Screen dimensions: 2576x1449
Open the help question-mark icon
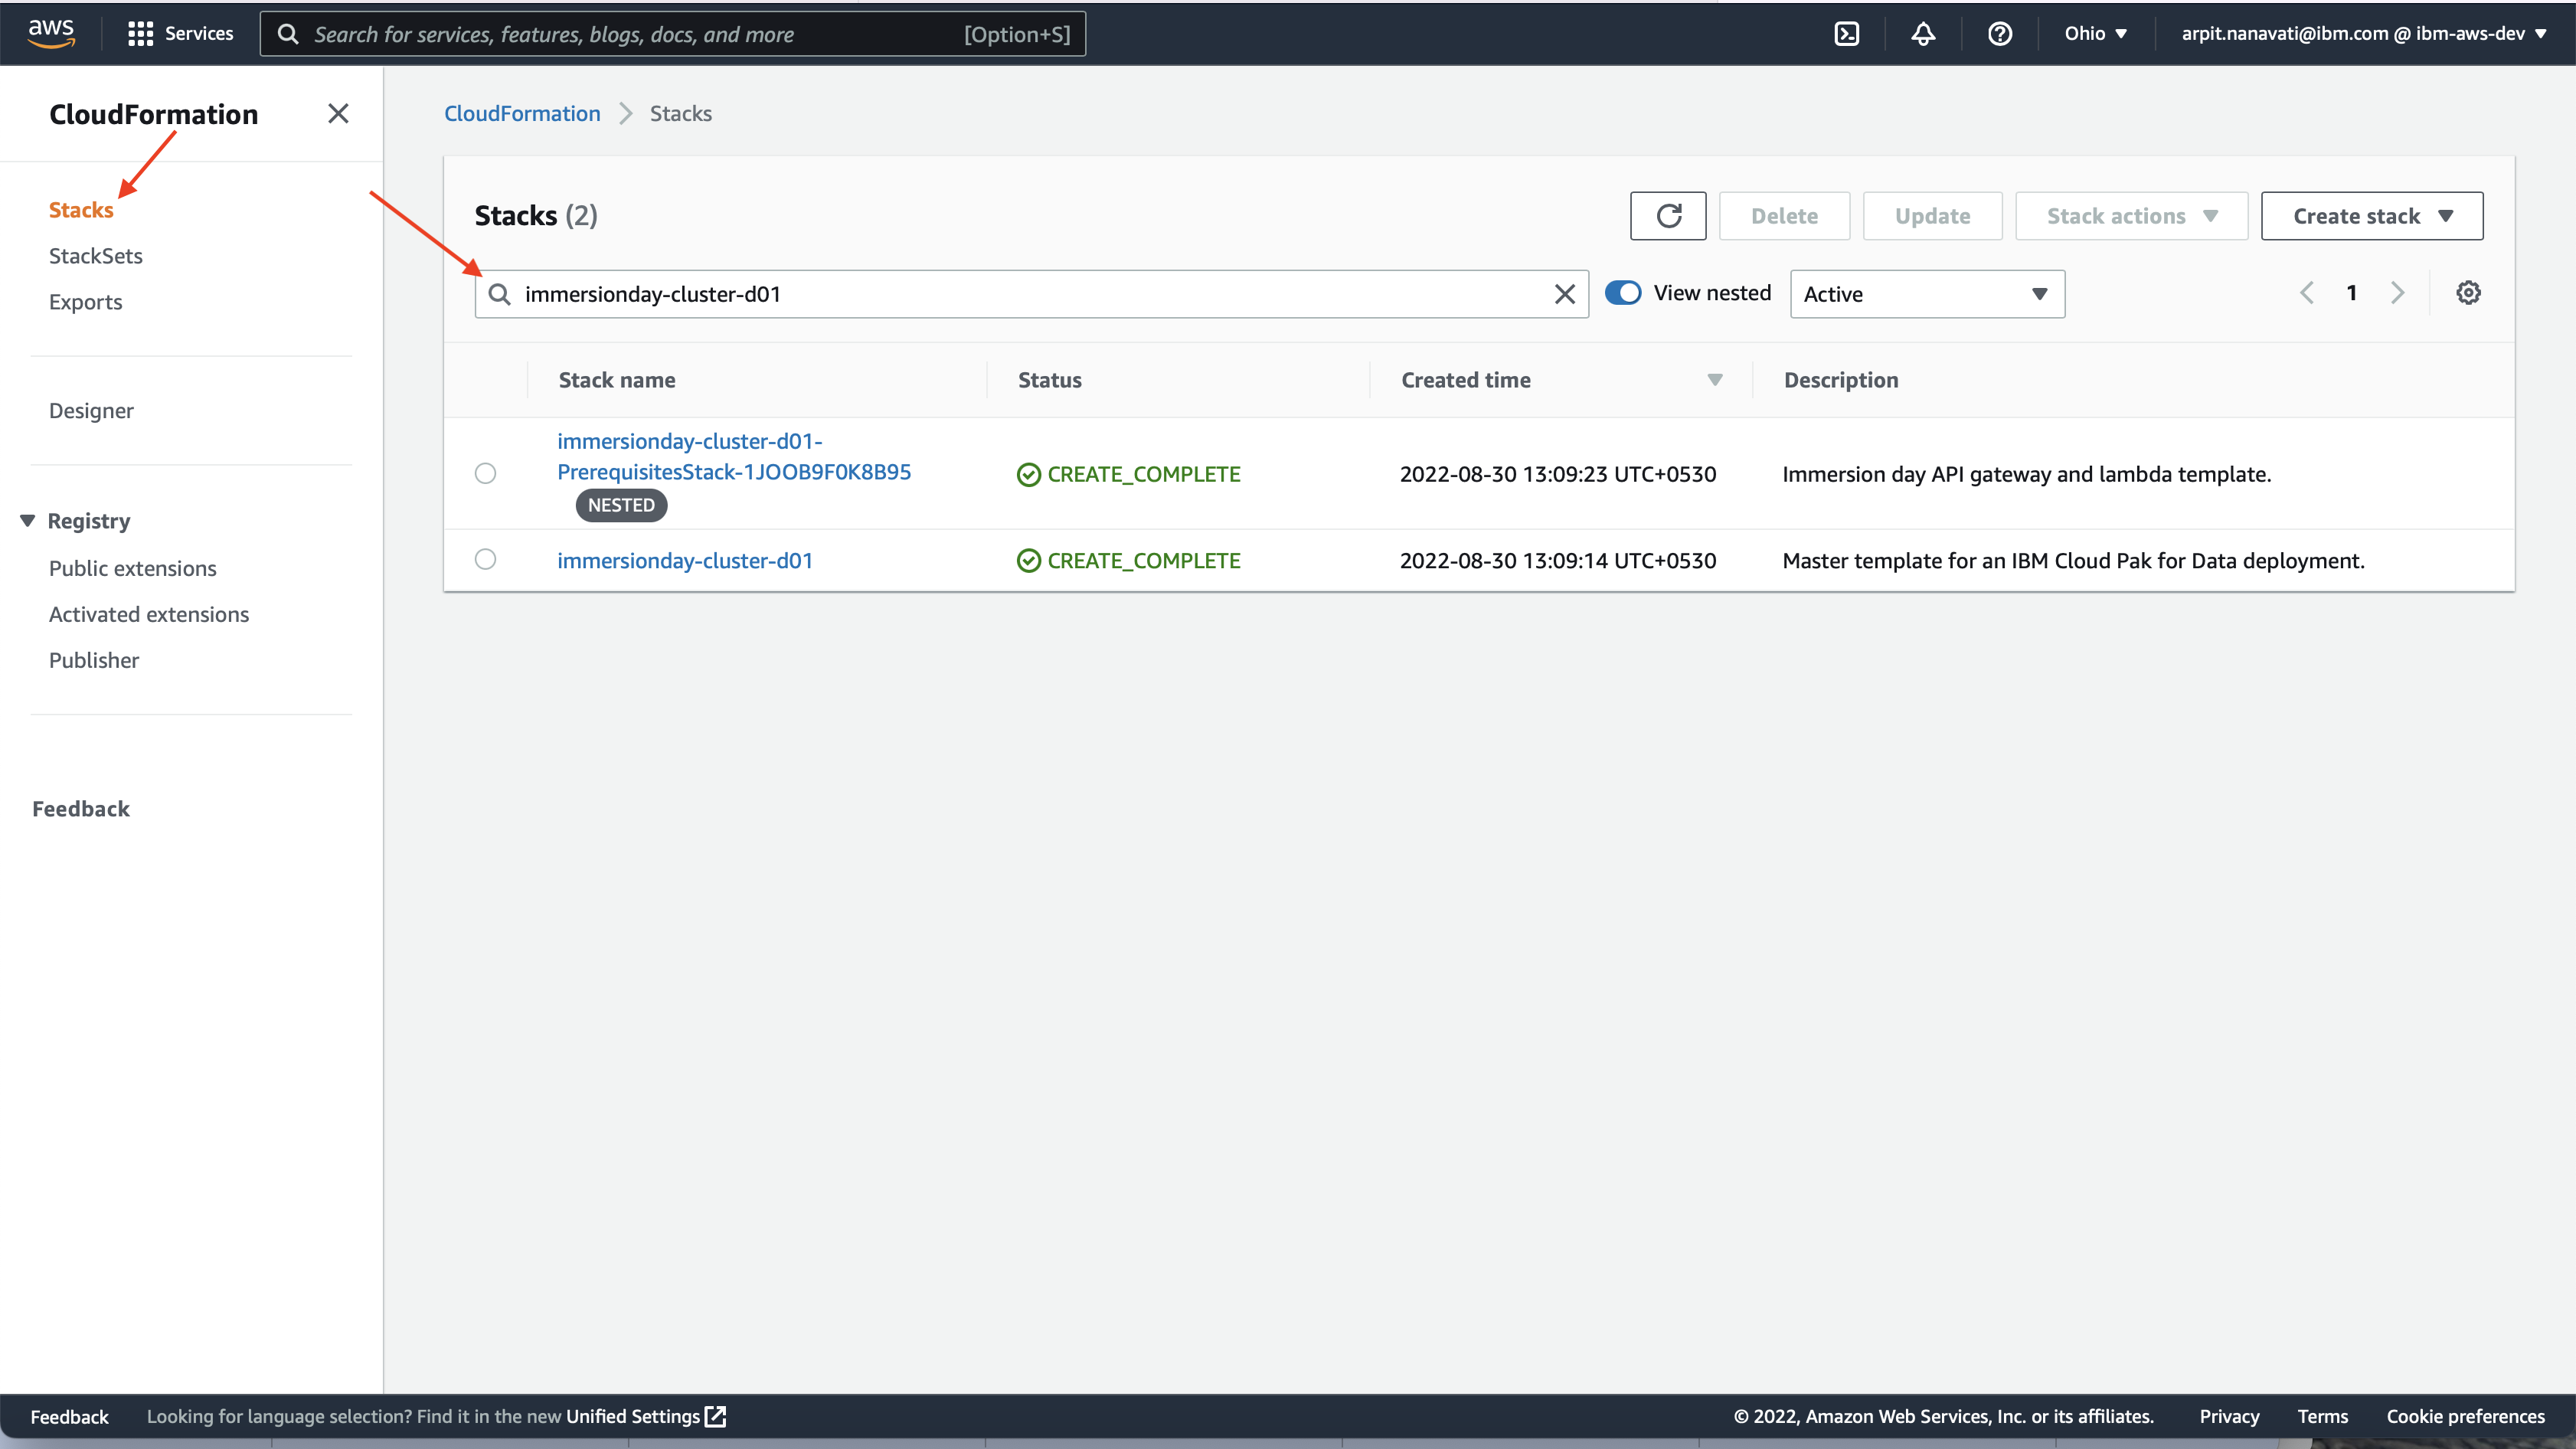(x=1999, y=34)
